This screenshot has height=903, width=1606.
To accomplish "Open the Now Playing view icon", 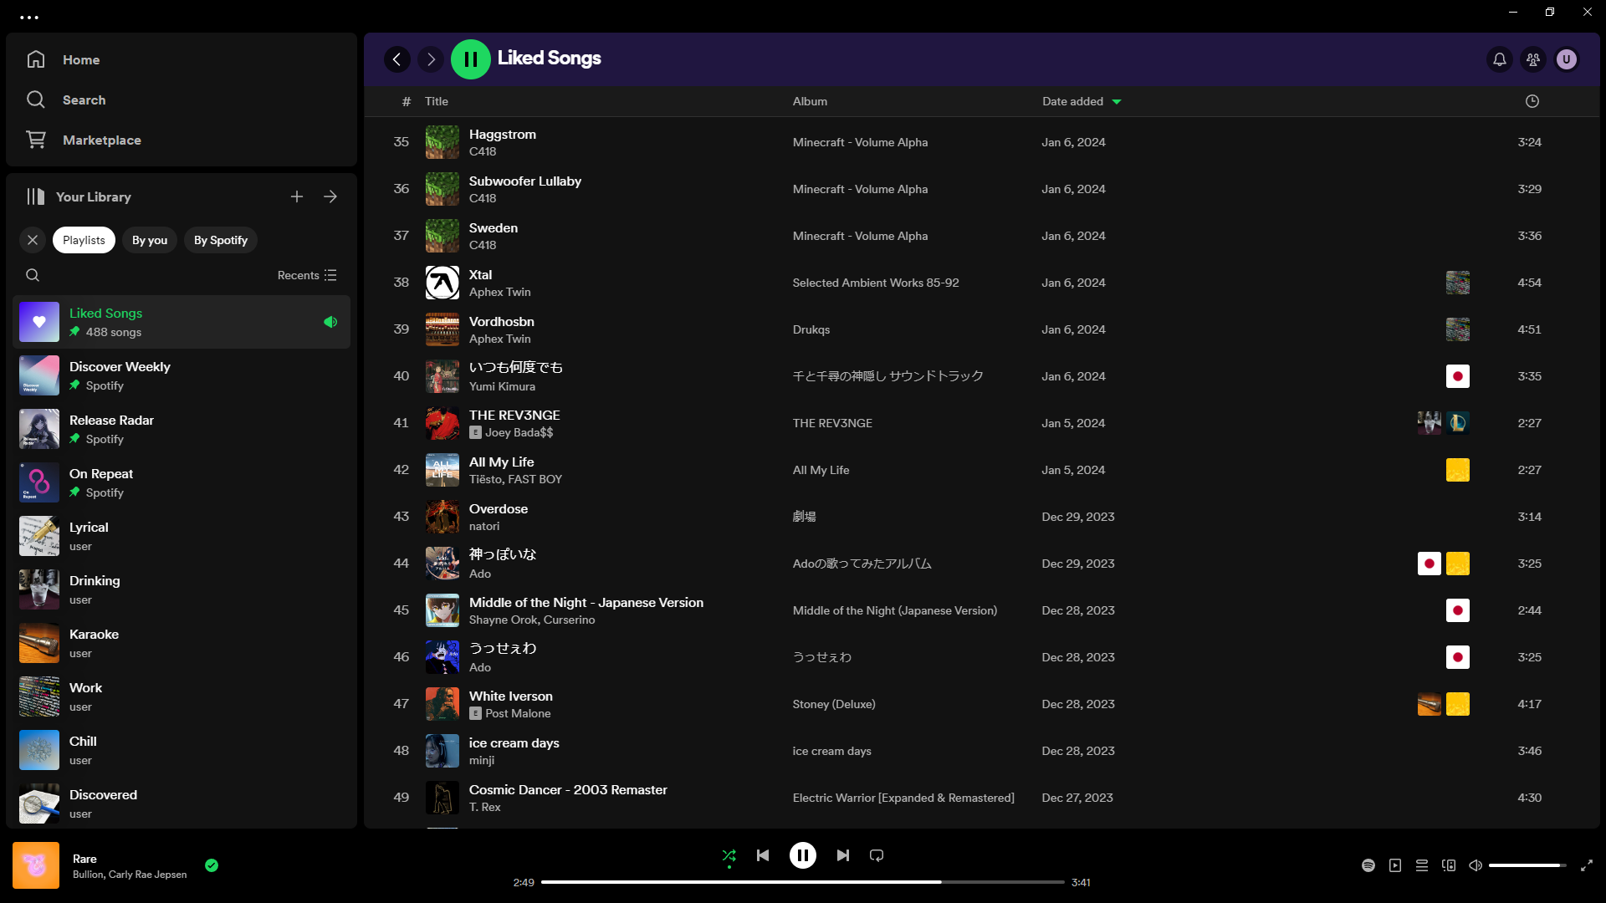I will click(x=1395, y=865).
